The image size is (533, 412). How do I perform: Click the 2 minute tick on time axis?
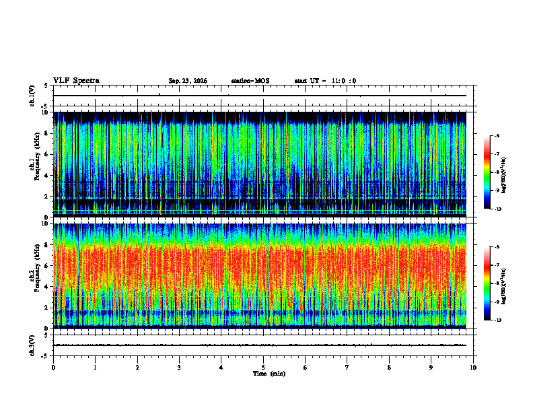pos(137,368)
